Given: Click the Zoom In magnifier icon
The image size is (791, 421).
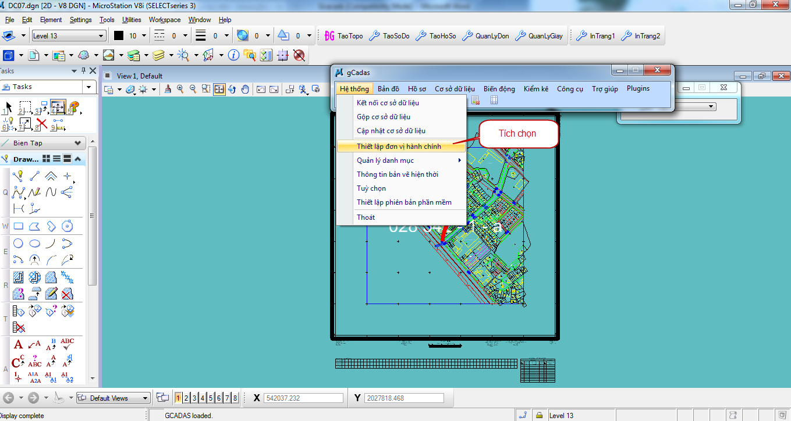Looking at the screenshot, I should pos(180,89).
